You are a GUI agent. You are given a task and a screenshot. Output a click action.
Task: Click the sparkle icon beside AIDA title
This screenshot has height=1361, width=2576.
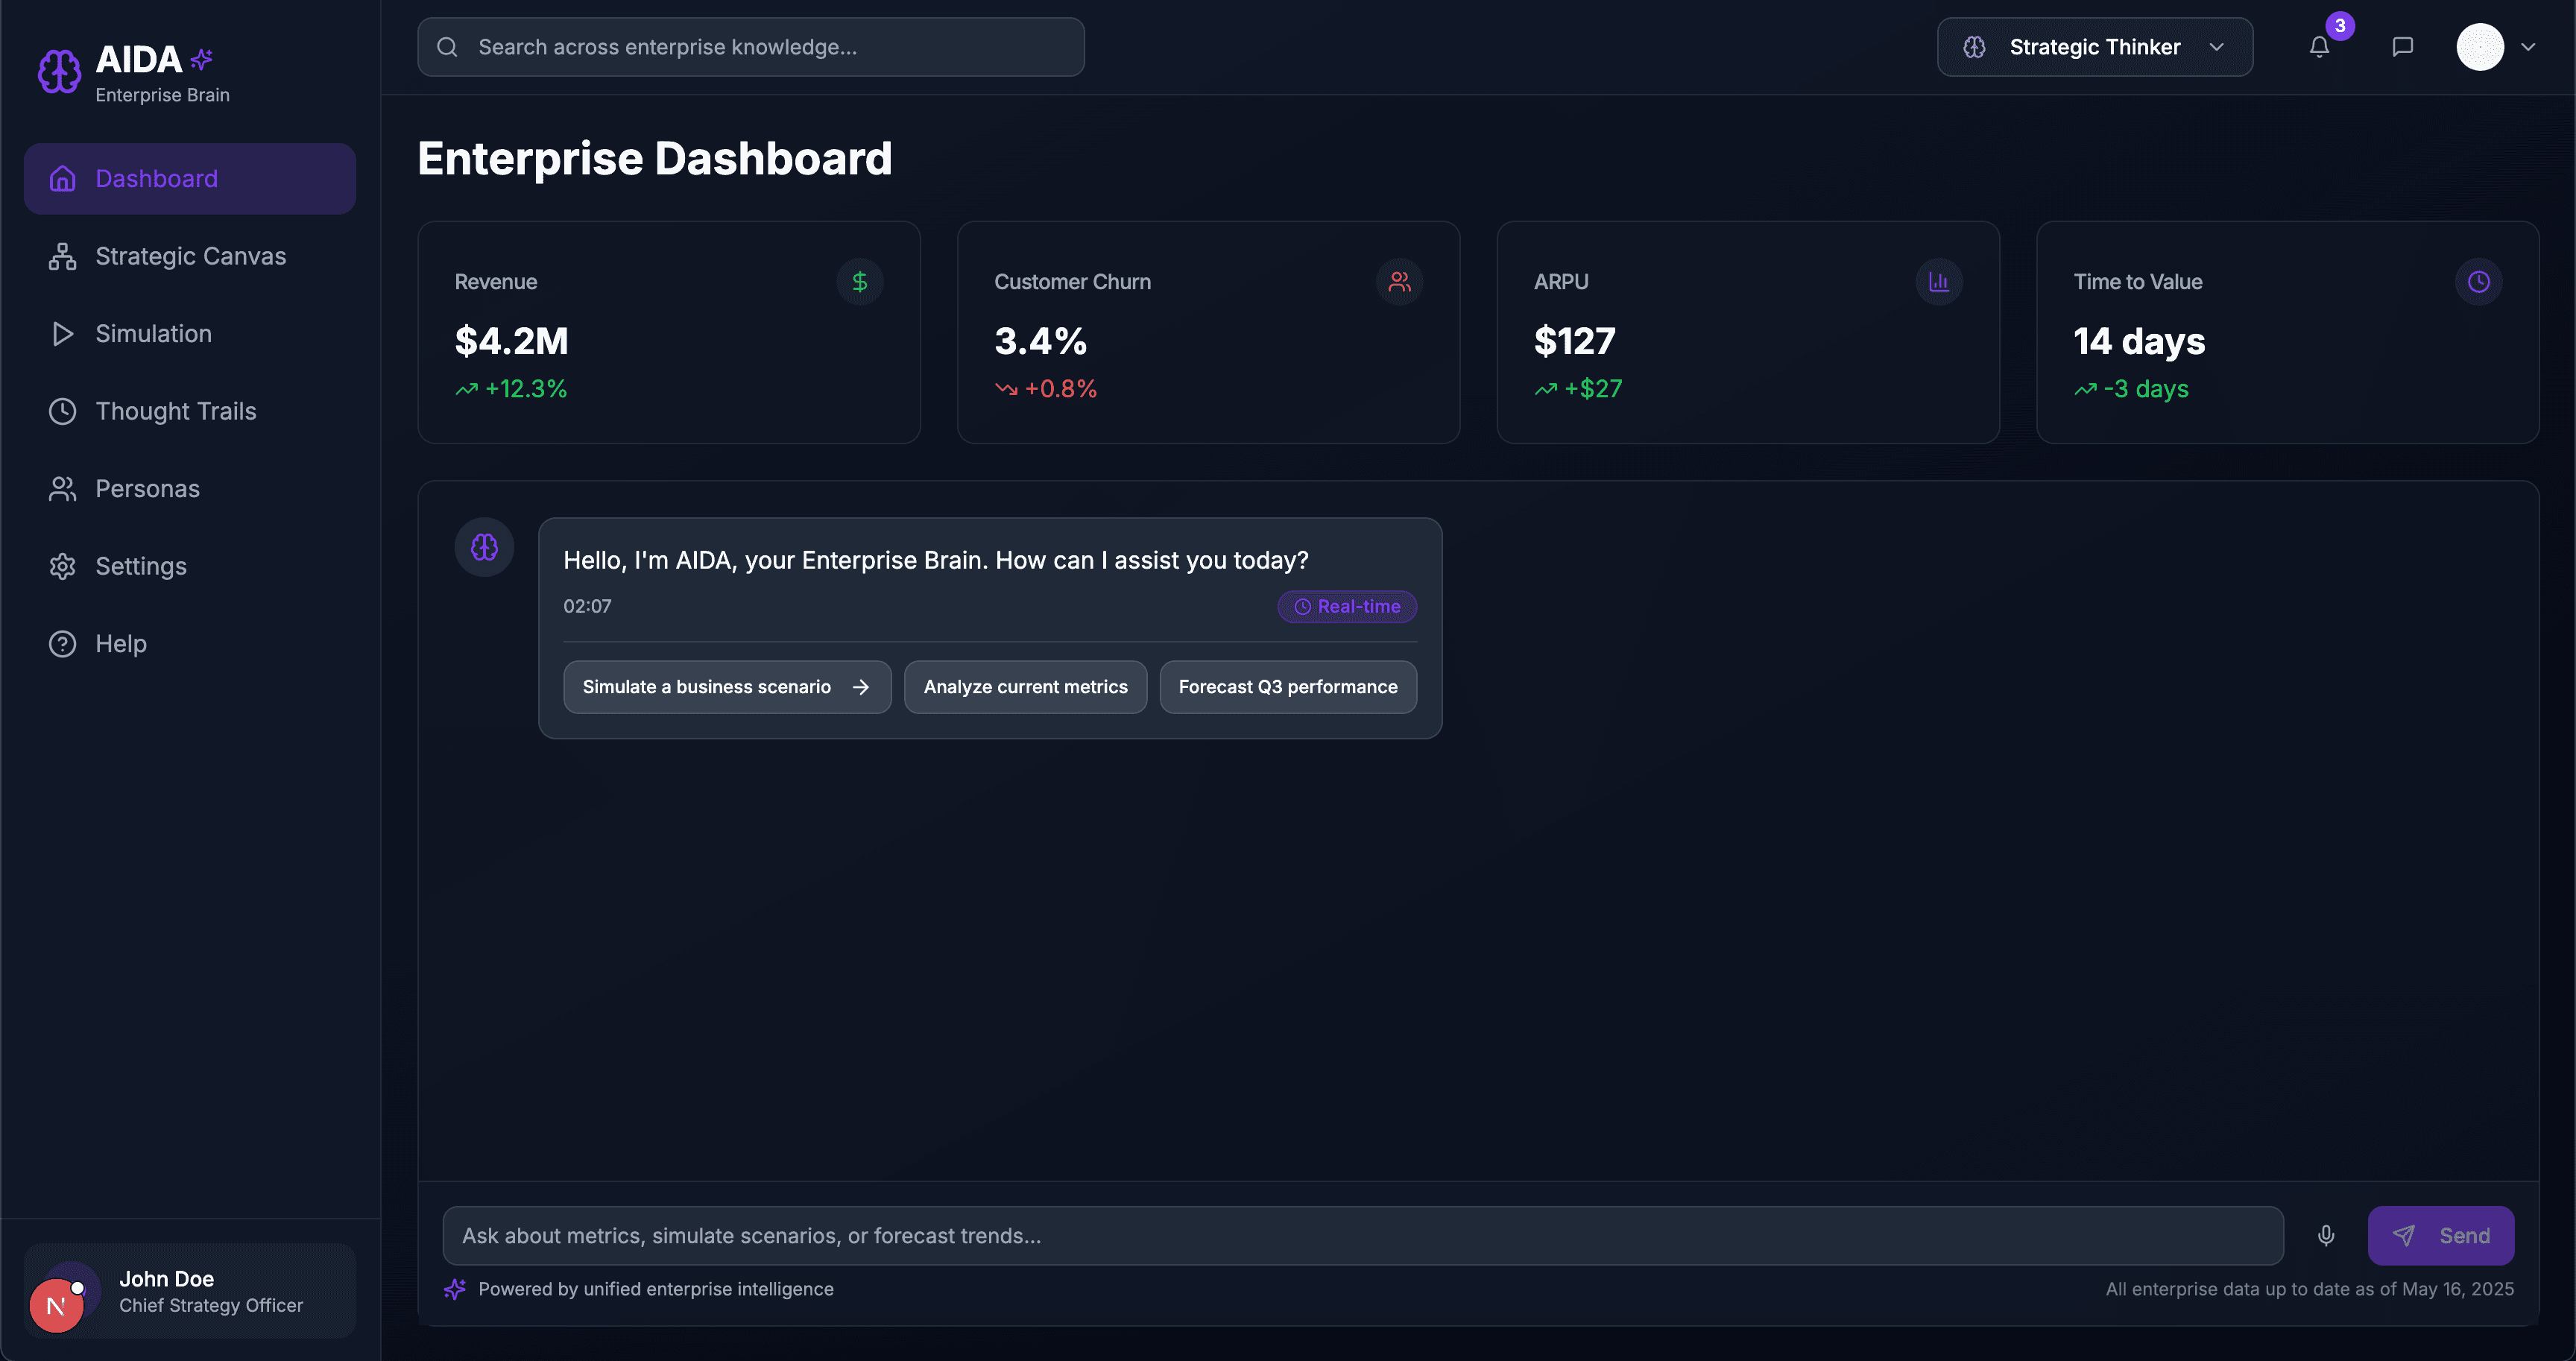pyautogui.click(x=202, y=60)
